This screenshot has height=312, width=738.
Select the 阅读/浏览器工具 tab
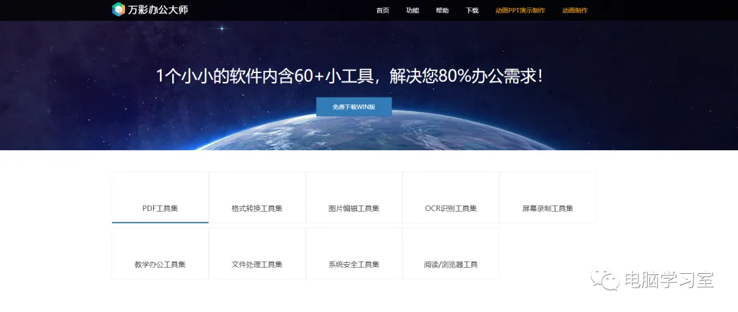click(x=451, y=253)
